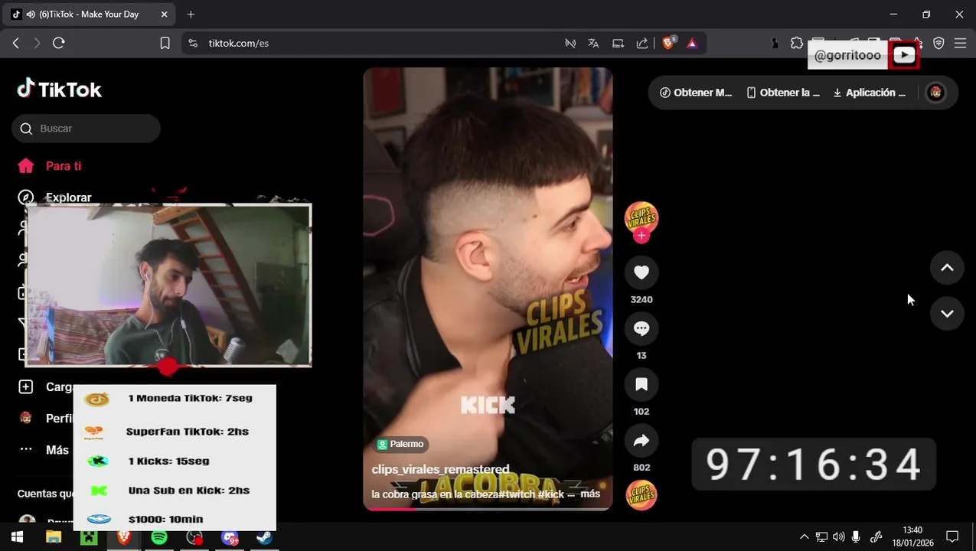Image resolution: width=976 pixels, height=551 pixels.
Task: Open the Windows notification center
Action: click(952, 537)
